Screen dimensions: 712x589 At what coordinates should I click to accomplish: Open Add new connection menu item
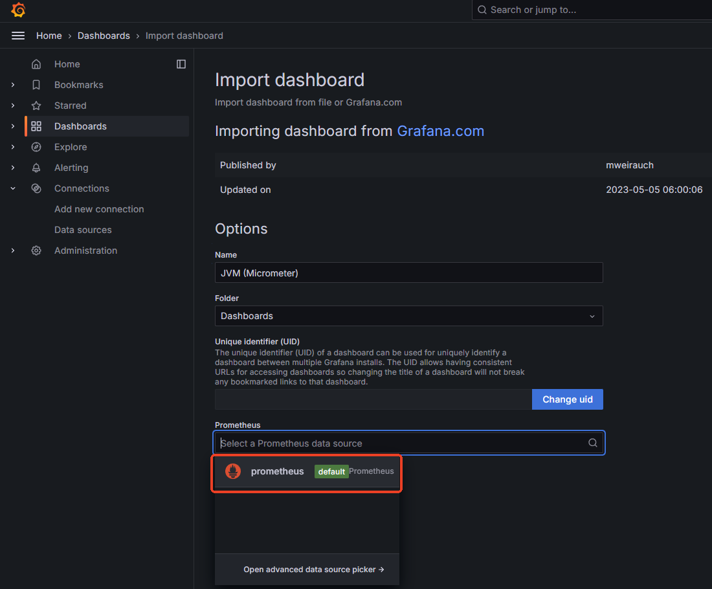(x=99, y=209)
